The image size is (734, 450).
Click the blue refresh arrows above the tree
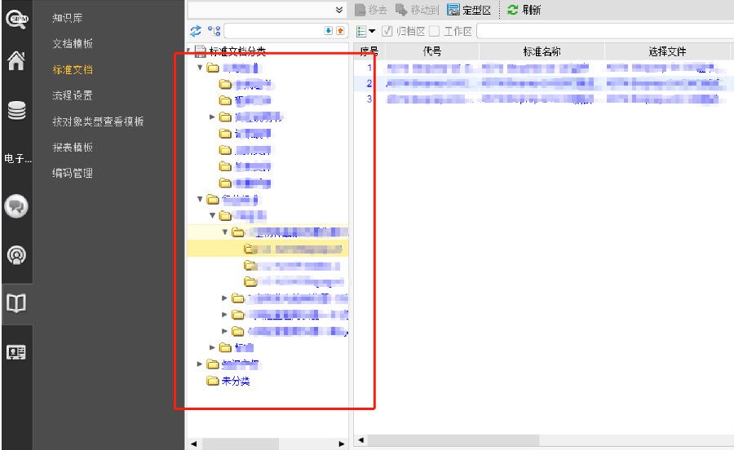pyautogui.click(x=196, y=31)
